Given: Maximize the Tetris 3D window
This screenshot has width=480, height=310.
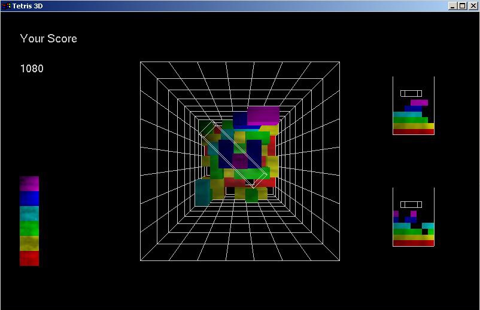Looking at the screenshot, I should [x=462, y=5].
